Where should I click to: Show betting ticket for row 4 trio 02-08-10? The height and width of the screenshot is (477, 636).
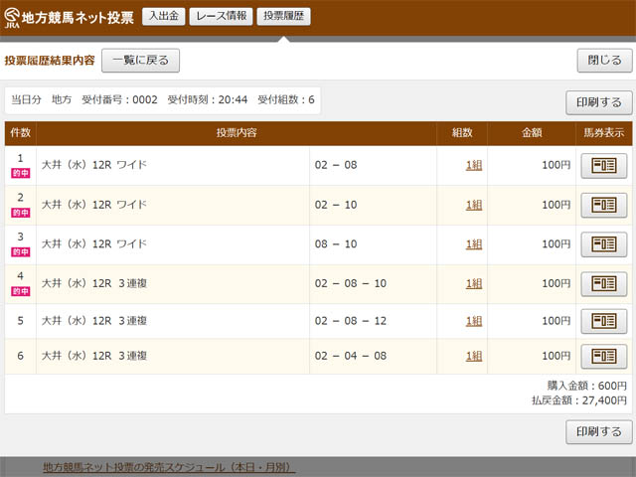[603, 282]
